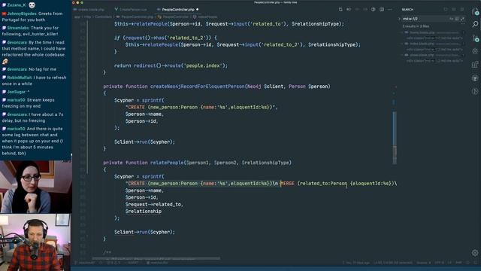Click the MERGE keyword in the cypher string
This screenshot has width=481, height=271.
point(287,184)
